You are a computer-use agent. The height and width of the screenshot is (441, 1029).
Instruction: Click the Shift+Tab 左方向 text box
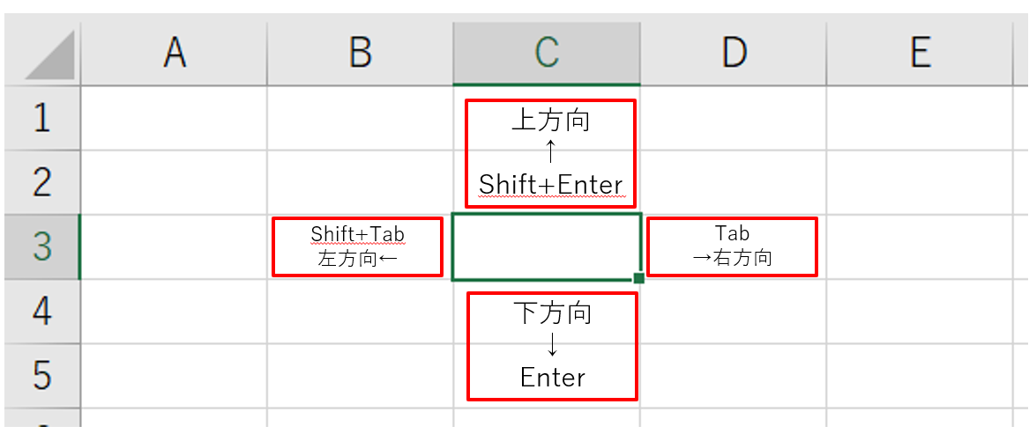[358, 246]
